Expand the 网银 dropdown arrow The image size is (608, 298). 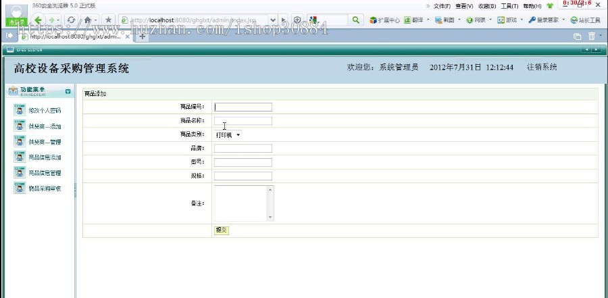(490, 20)
